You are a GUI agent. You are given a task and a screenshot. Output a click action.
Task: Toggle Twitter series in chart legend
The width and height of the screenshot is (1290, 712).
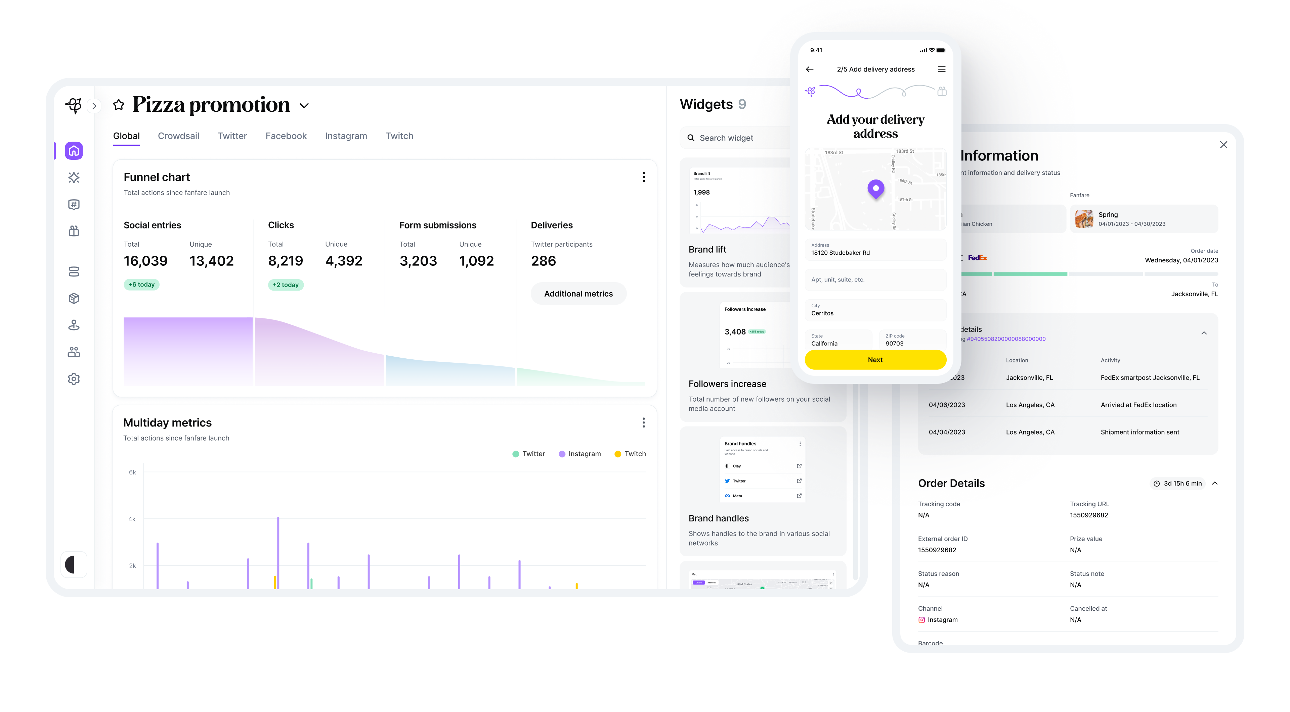click(528, 454)
